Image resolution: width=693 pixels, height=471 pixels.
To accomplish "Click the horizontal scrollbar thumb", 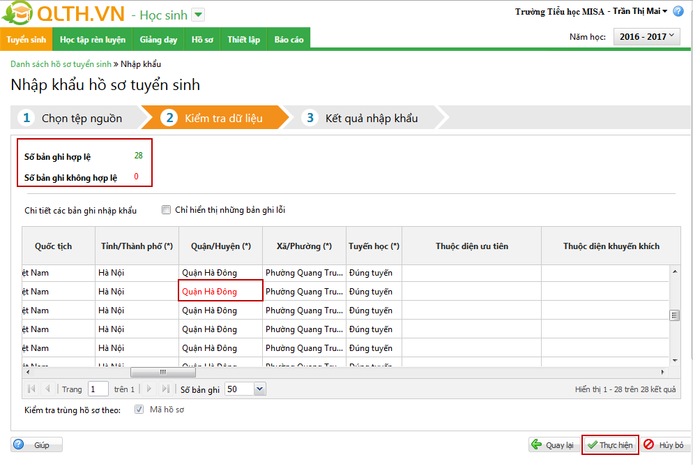I will click(163, 372).
